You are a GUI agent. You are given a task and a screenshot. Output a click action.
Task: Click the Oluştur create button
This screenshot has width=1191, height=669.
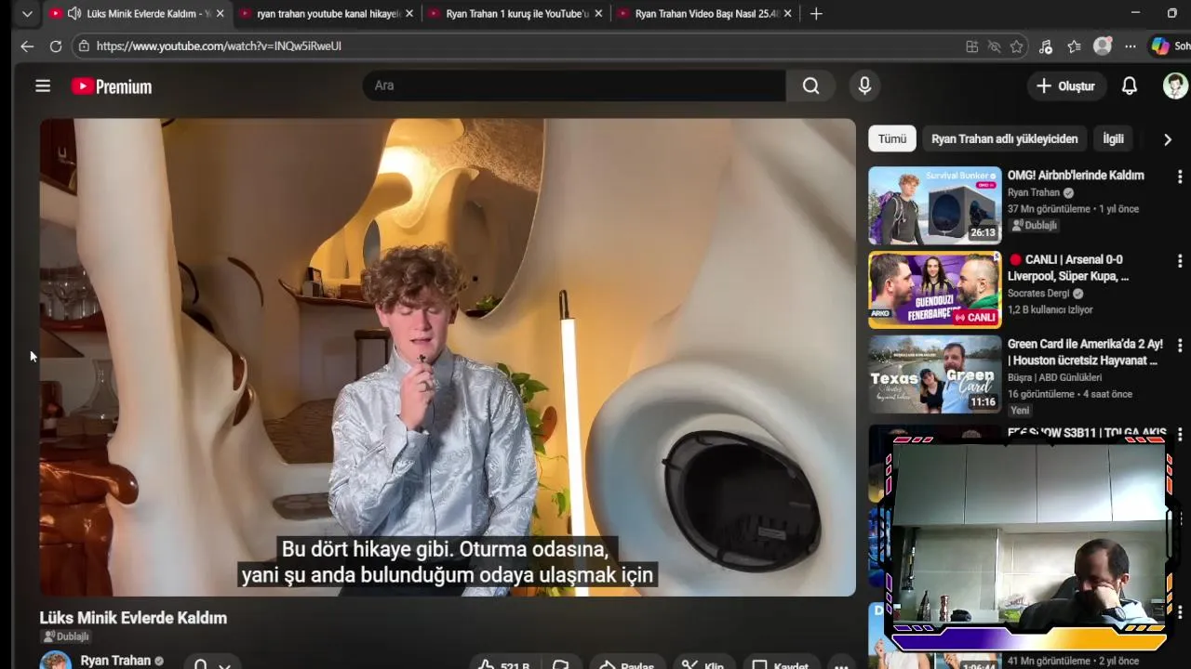coord(1066,85)
